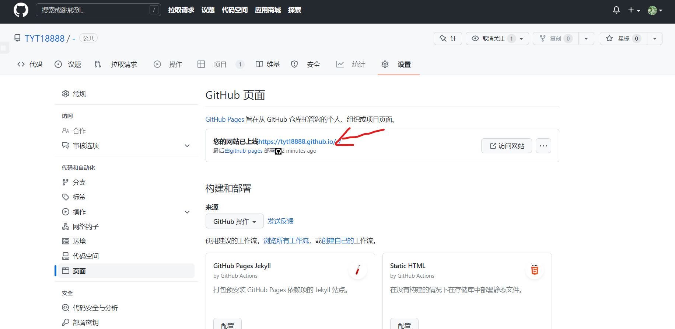
Task: Click the HTML5 logo icon
Action: pos(535,270)
